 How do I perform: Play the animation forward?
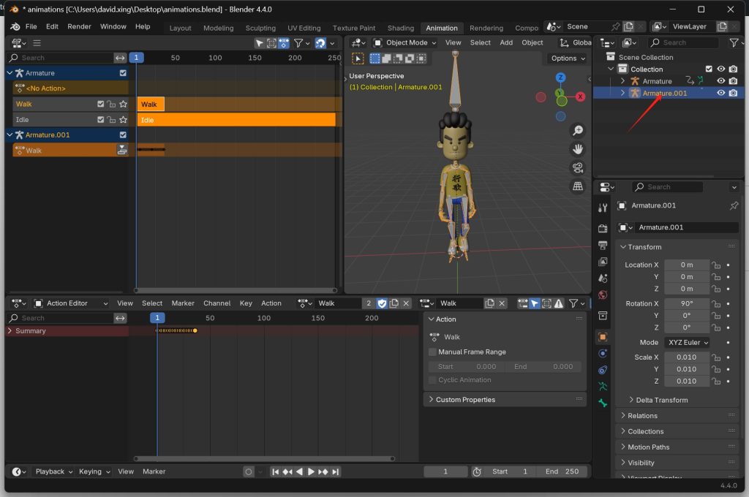[311, 471]
